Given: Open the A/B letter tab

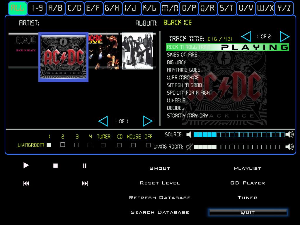Looking at the screenshot, I should click(56, 8).
